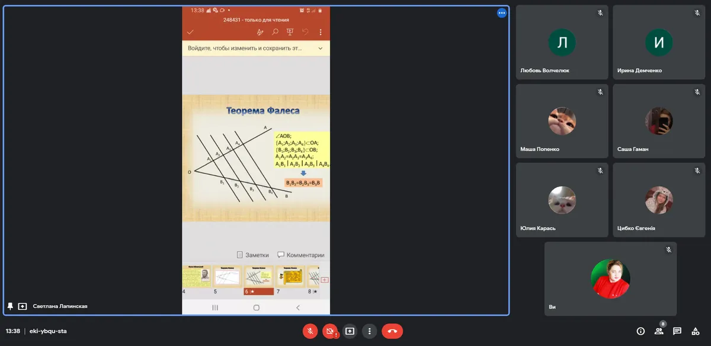This screenshot has width=711, height=346.
Task: Click the Светлана Лапинская presenter name
Action: point(60,306)
